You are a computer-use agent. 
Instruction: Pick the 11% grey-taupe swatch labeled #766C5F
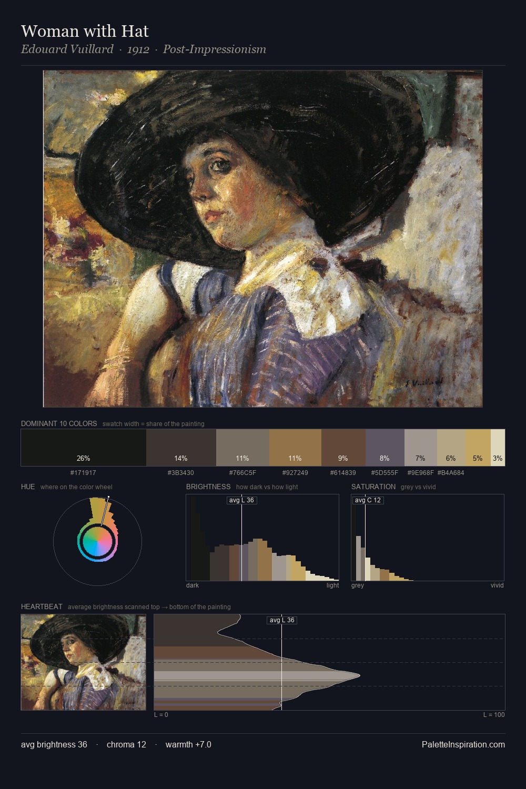pyautogui.click(x=242, y=448)
